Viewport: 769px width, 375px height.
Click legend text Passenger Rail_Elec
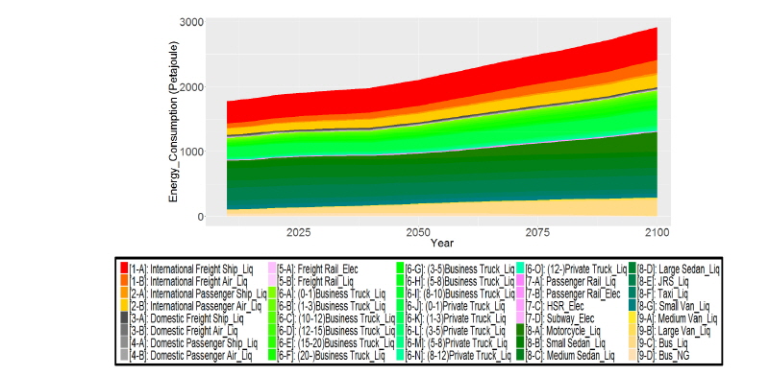click(583, 293)
